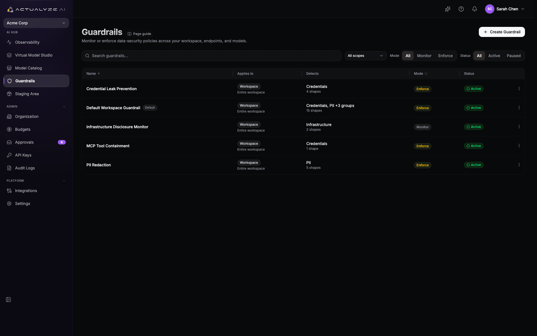Open Settings in the sidebar
537x336 pixels.
(36, 204)
